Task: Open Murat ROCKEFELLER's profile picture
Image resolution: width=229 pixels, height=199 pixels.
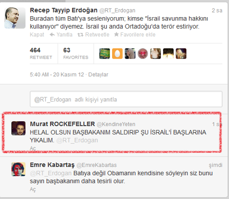Action: [x=19, y=128]
